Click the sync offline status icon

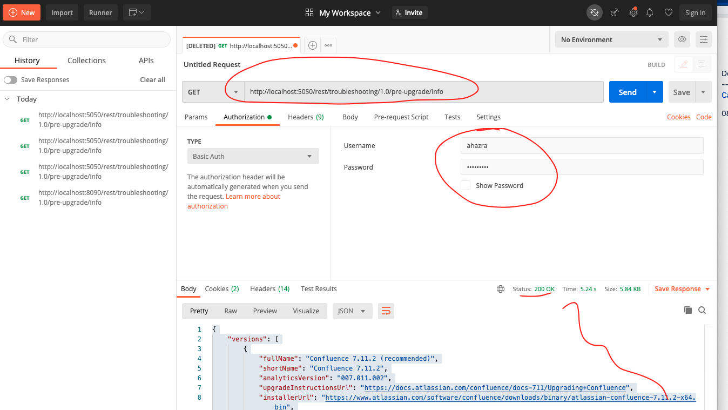coord(595,12)
